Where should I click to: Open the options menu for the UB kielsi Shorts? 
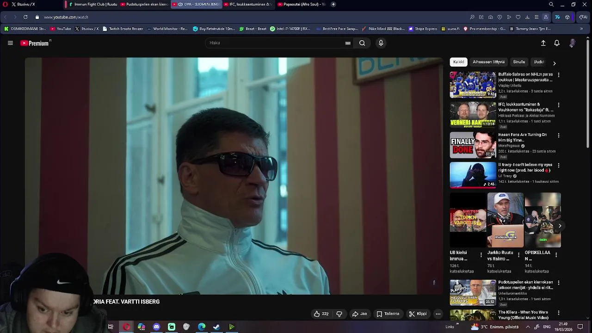click(481, 255)
